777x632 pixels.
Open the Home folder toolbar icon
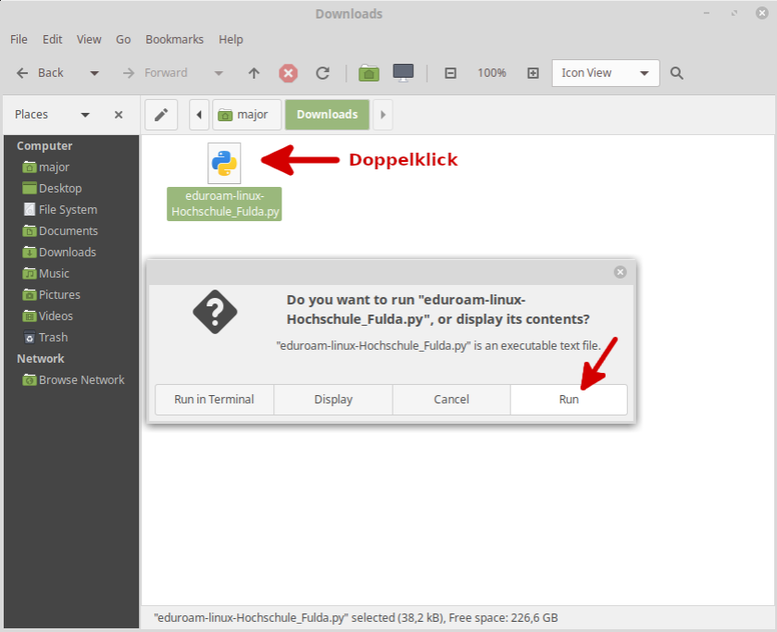pyautogui.click(x=369, y=73)
